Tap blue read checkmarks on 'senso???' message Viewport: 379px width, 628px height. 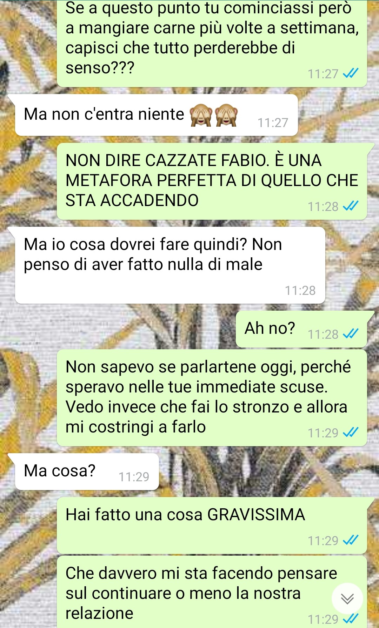(x=351, y=73)
